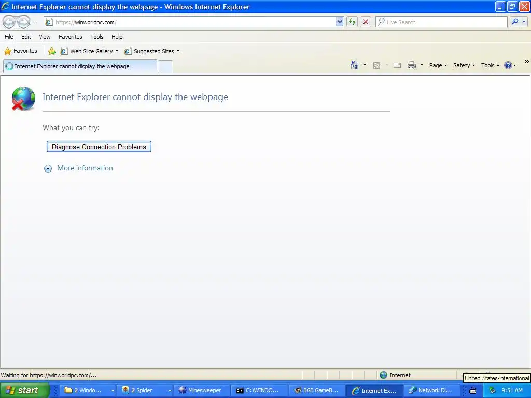Switch to Network Di... taskbar item
The height and width of the screenshot is (398, 531).
click(x=432, y=390)
